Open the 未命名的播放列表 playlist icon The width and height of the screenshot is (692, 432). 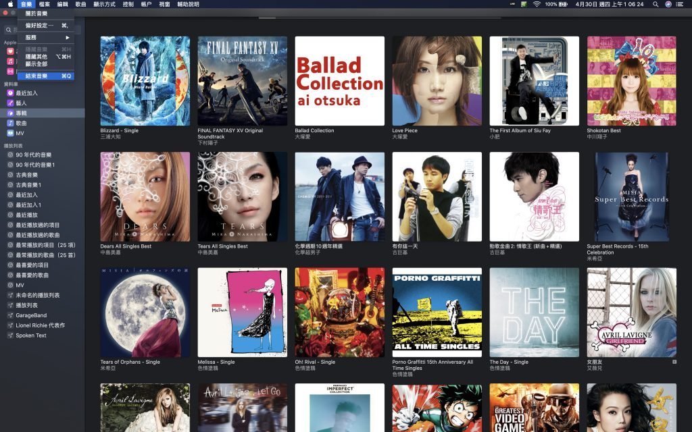tap(10, 296)
